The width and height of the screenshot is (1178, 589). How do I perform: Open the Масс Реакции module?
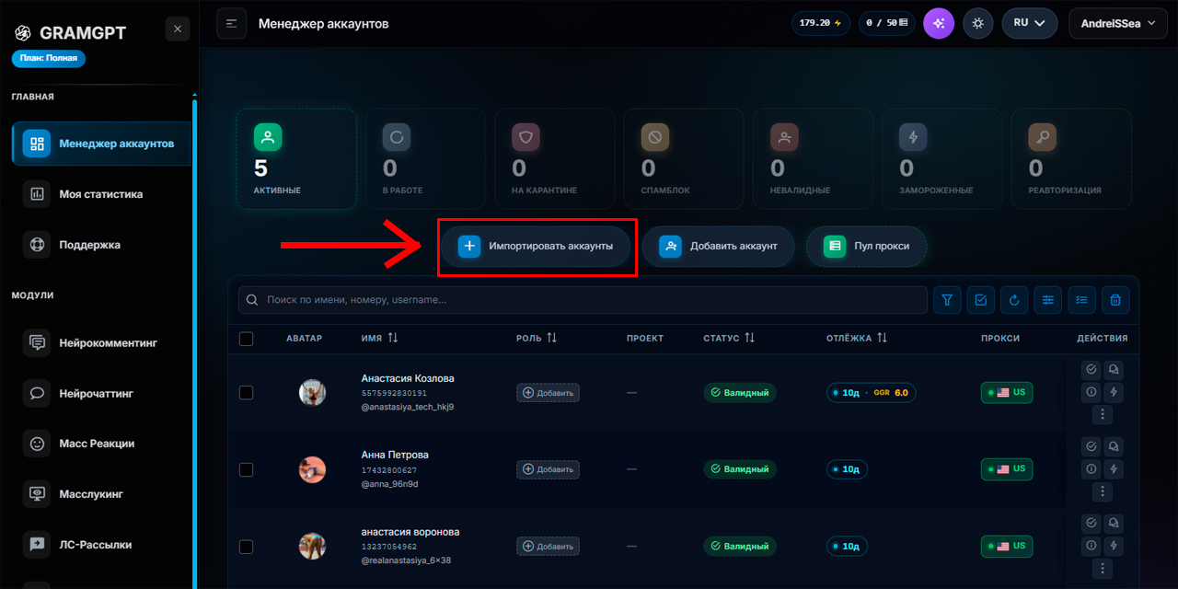click(101, 444)
